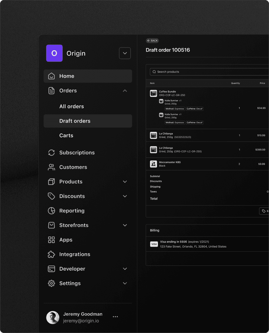Click the Discounts tag icon

(52, 196)
